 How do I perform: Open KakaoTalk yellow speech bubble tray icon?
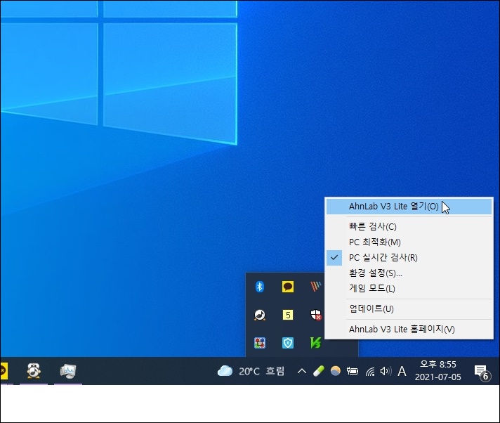point(288,287)
